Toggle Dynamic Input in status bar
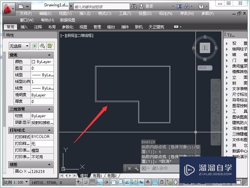Screen dimensions: 250x188 tap(141, 182)
